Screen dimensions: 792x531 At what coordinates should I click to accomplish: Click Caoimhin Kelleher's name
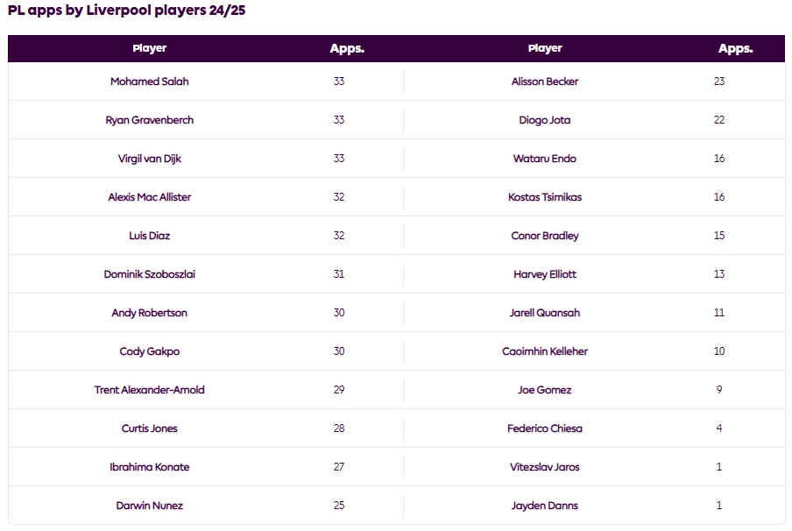545,351
